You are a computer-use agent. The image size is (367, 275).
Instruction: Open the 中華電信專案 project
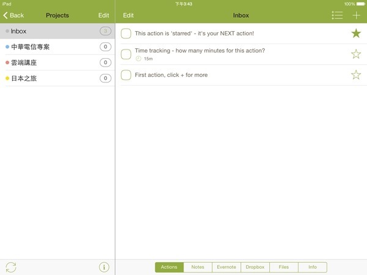click(x=57, y=47)
